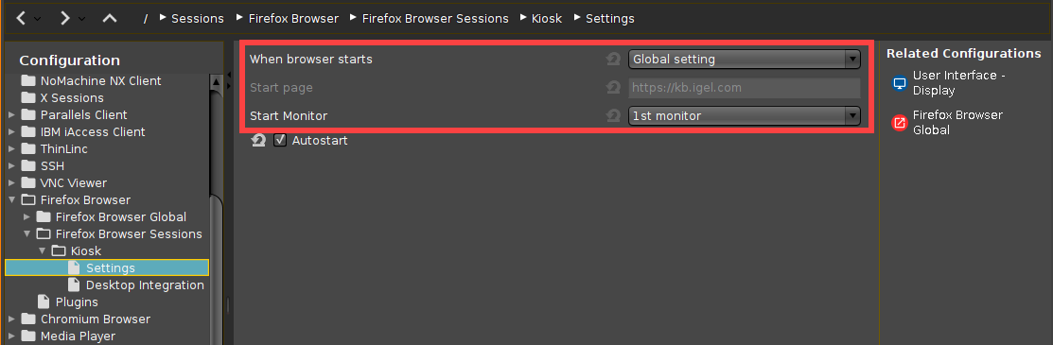Image resolution: width=1053 pixels, height=345 pixels.
Task: Toggle the Autostart checkbox
Action: [281, 140]
